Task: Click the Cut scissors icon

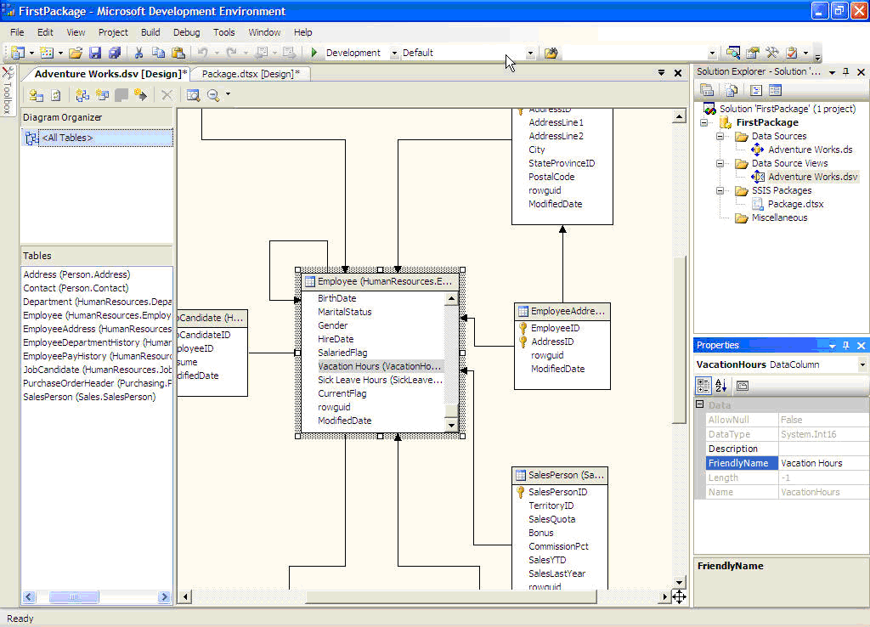Action: click(x=138, y=53)
